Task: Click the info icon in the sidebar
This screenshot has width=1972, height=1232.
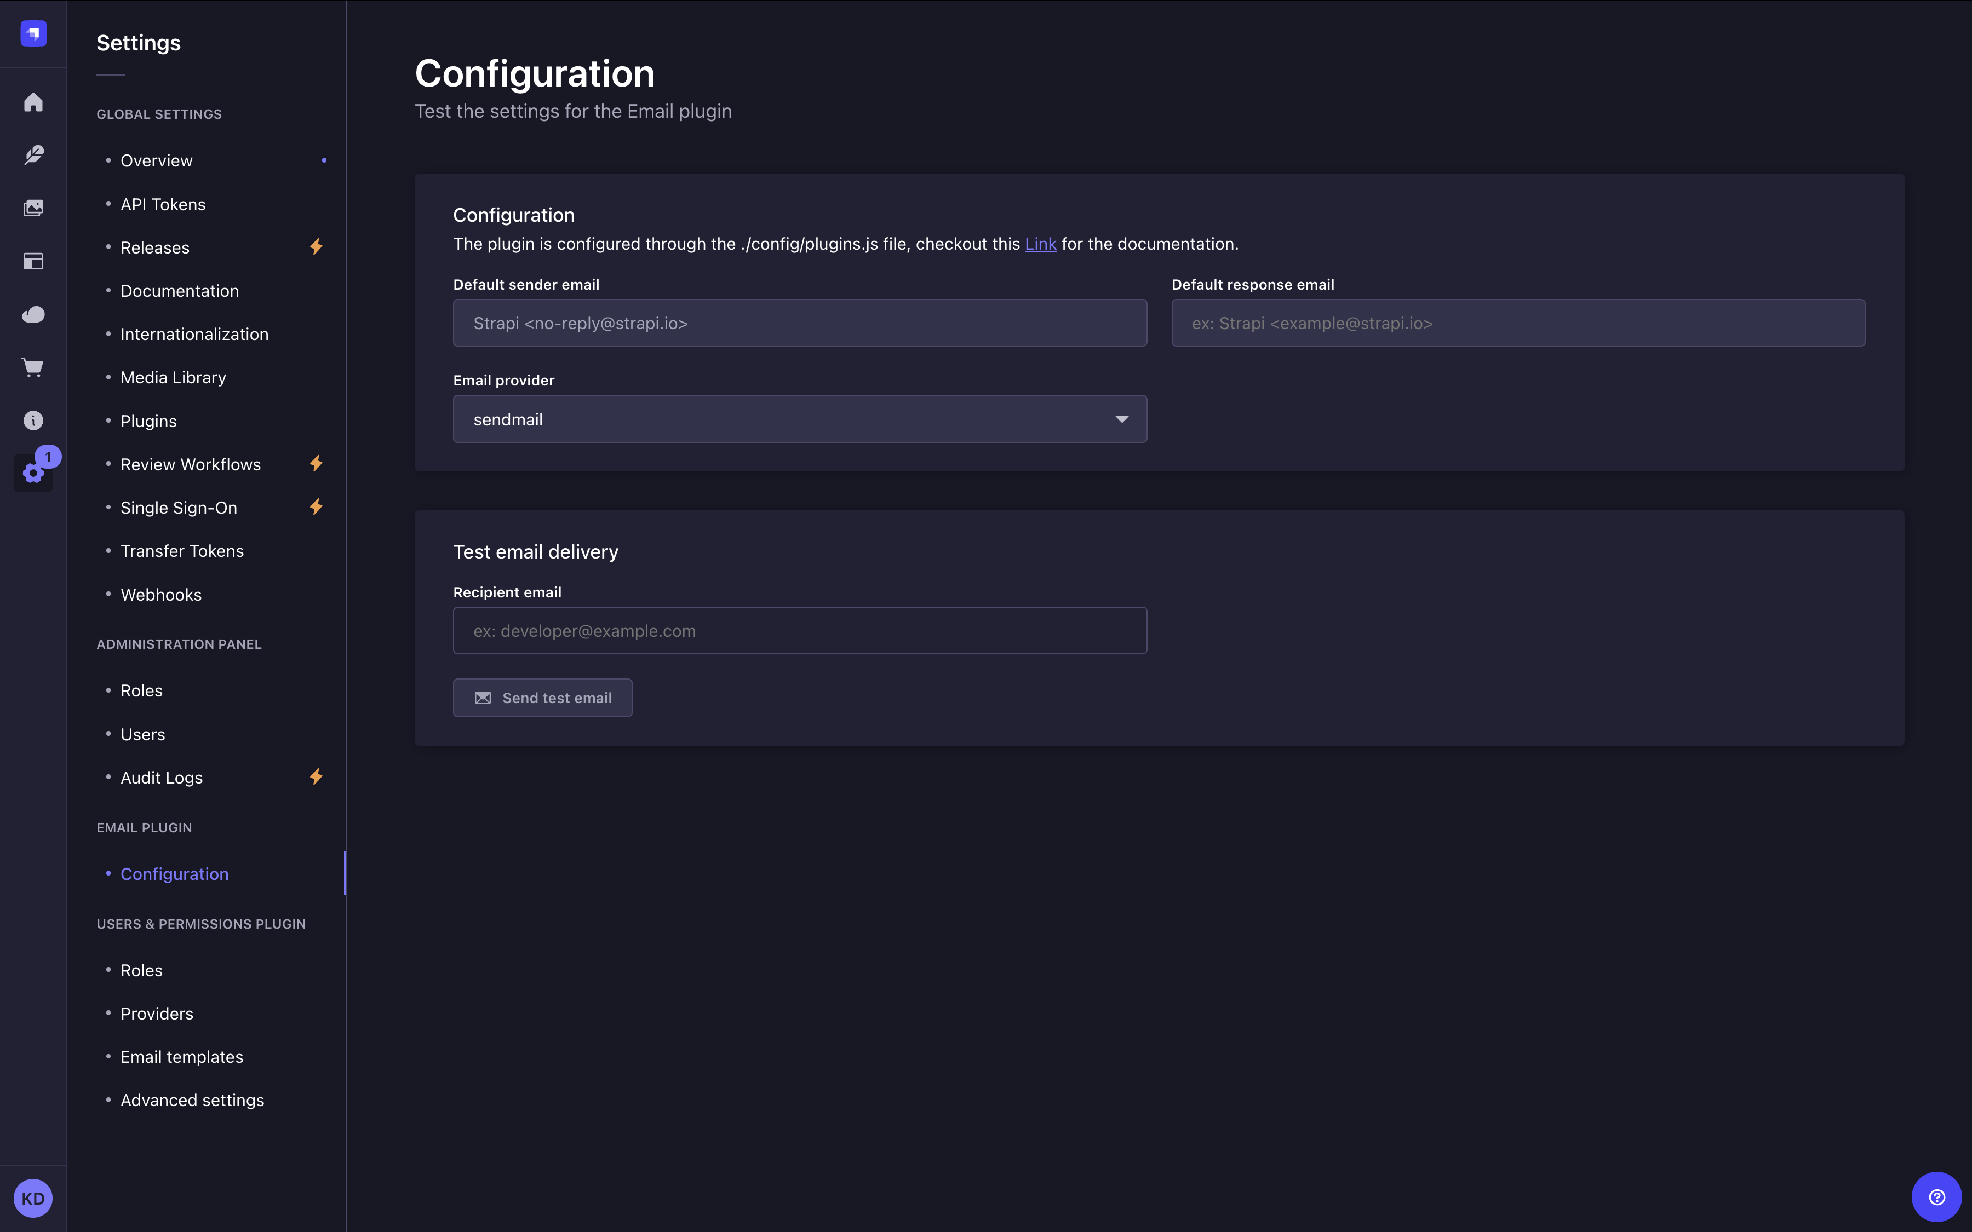Action: [x=33, y=421]
